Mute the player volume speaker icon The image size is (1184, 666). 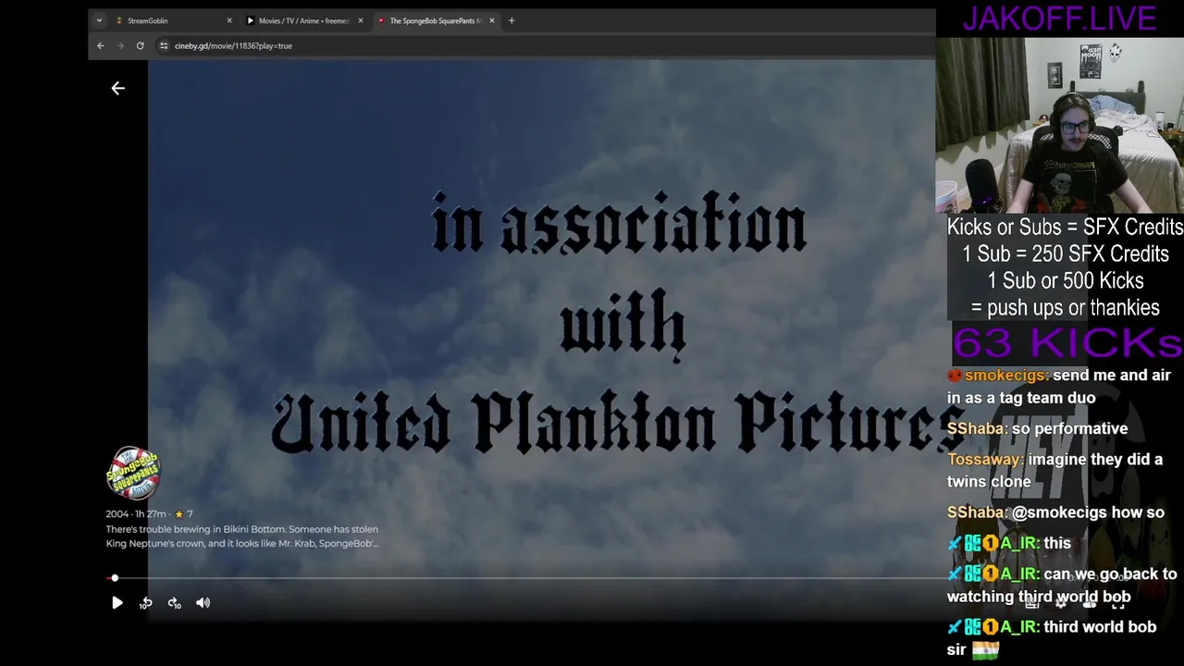pyautogui.click(x=203, y=603)
